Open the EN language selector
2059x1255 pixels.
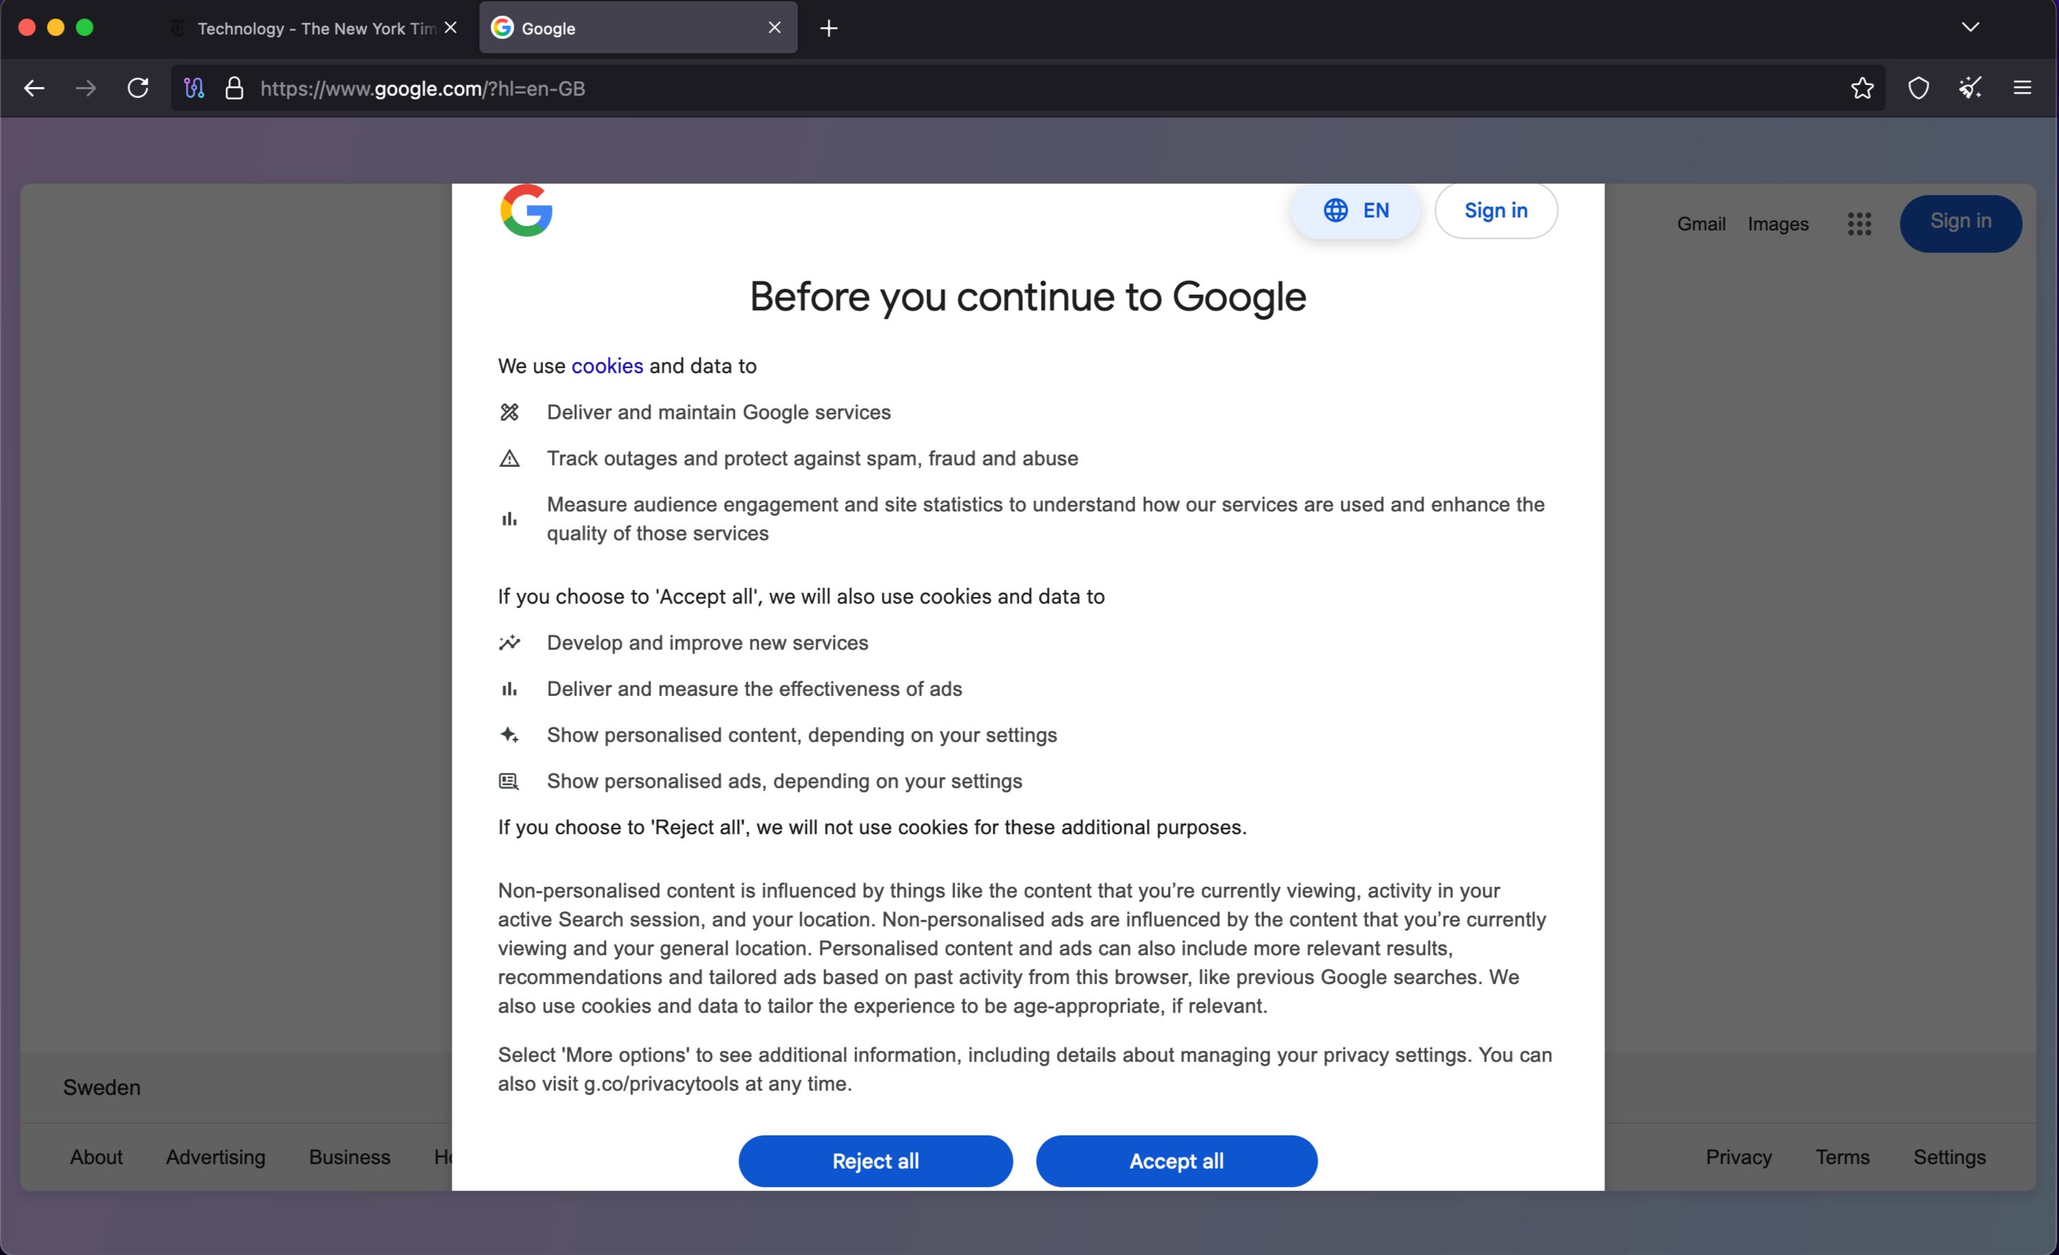pyautogui.click(x=1355, y=210)
